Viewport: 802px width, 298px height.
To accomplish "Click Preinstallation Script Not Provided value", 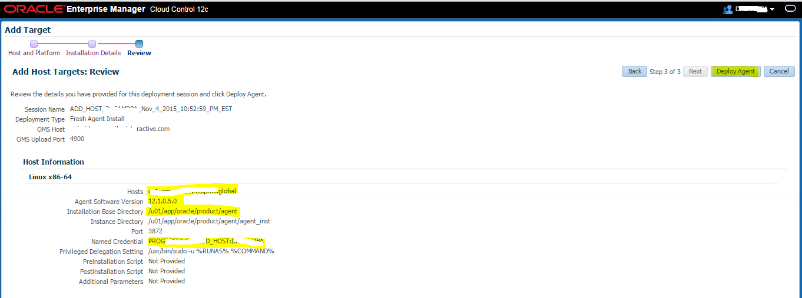I will point(167,261).
